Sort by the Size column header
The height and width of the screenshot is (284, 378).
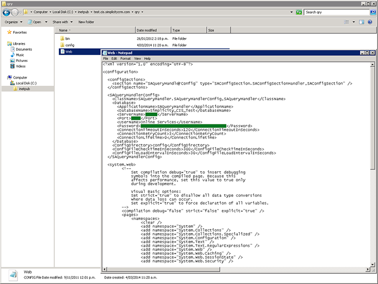pyautogui.click(x=219, y=30)
